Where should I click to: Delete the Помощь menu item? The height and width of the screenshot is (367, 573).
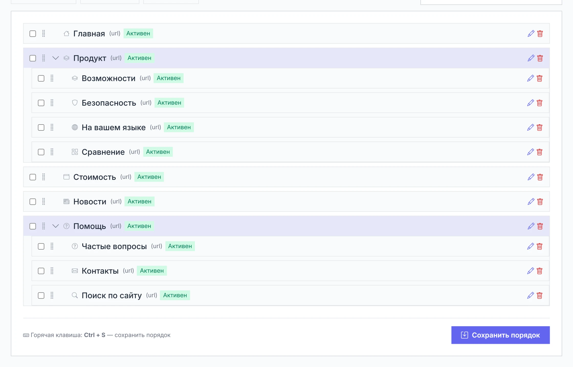540,226
